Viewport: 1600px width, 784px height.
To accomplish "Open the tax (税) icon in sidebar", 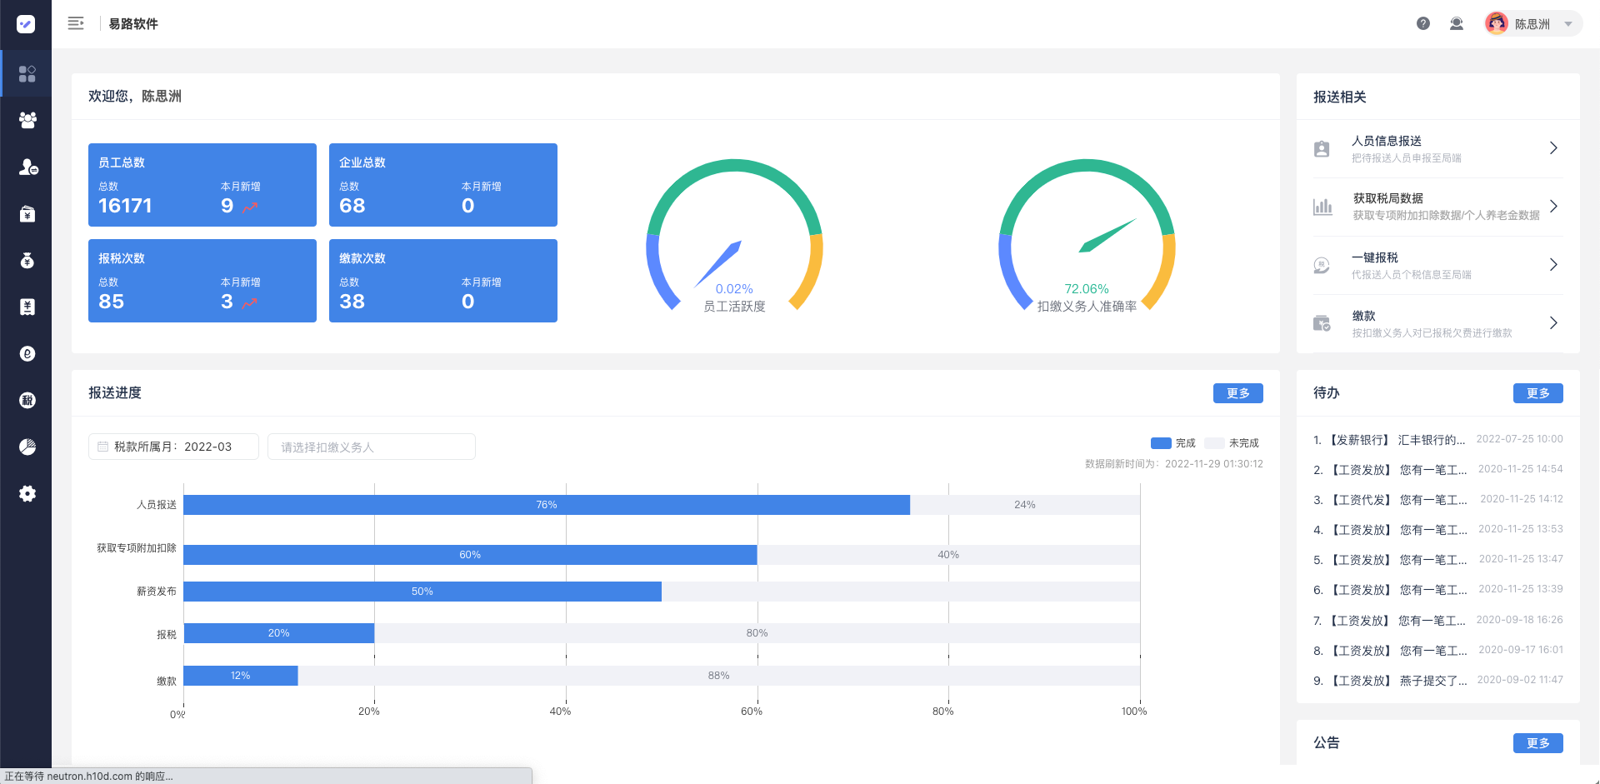I will [27, 400].
